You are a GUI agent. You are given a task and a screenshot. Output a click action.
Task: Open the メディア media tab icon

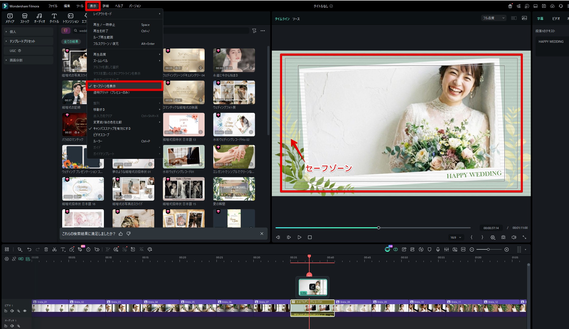click(10, 18)
